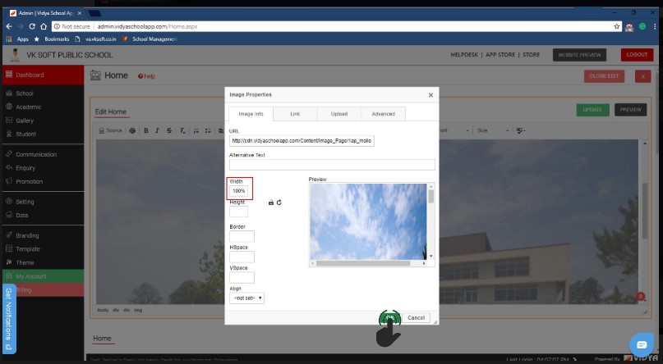Click the HELPDESK link

pyautogui.click(x=464, y=55)
